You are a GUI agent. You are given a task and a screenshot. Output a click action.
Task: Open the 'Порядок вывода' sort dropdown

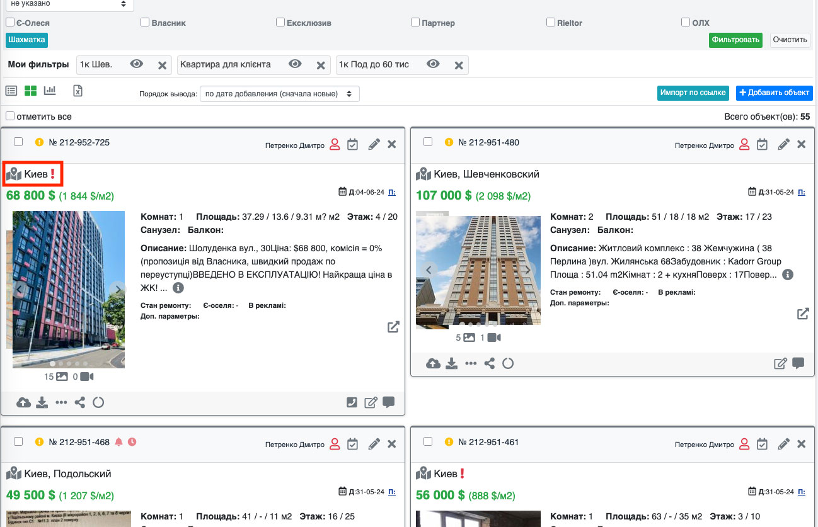point(280,94)
